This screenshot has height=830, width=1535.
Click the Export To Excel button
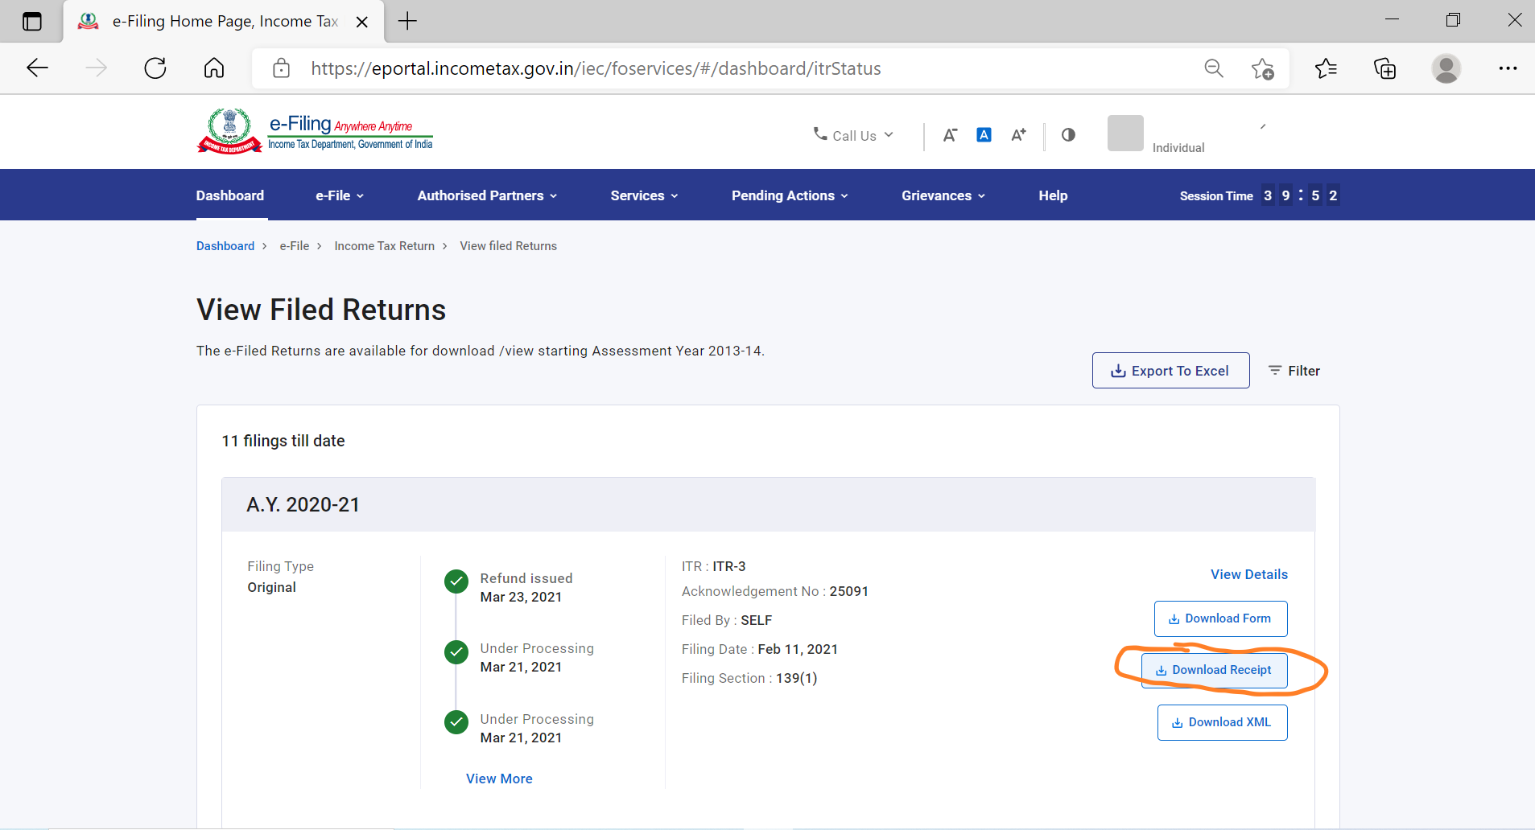1171,371
